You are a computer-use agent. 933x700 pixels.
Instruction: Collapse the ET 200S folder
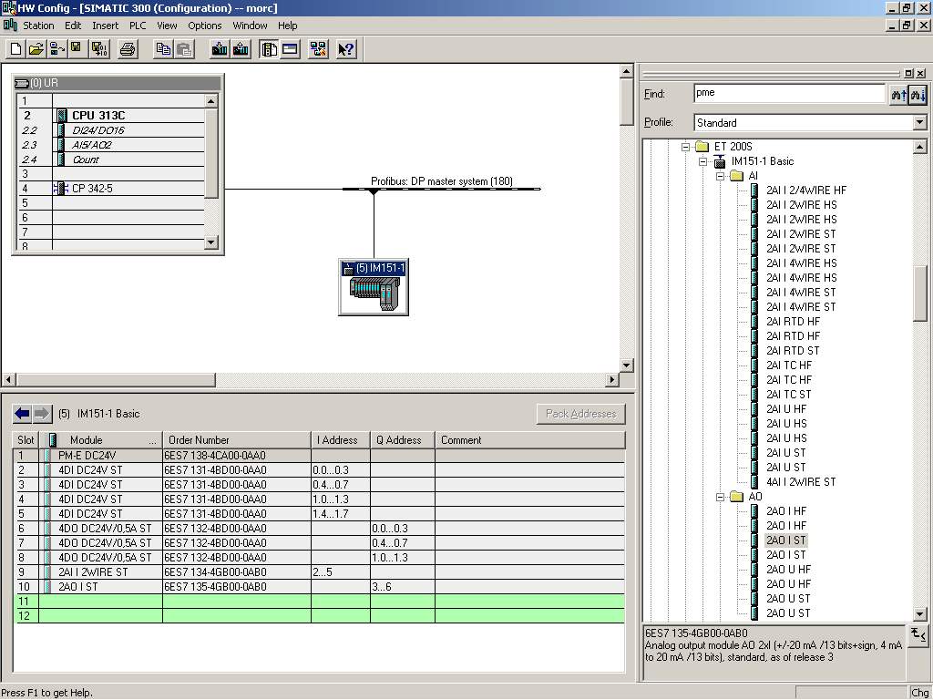(684, 147)
